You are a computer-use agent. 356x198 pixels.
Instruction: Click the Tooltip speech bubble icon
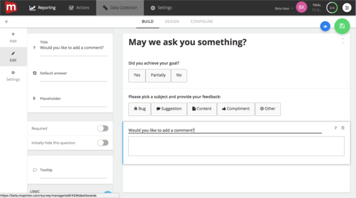35,170
